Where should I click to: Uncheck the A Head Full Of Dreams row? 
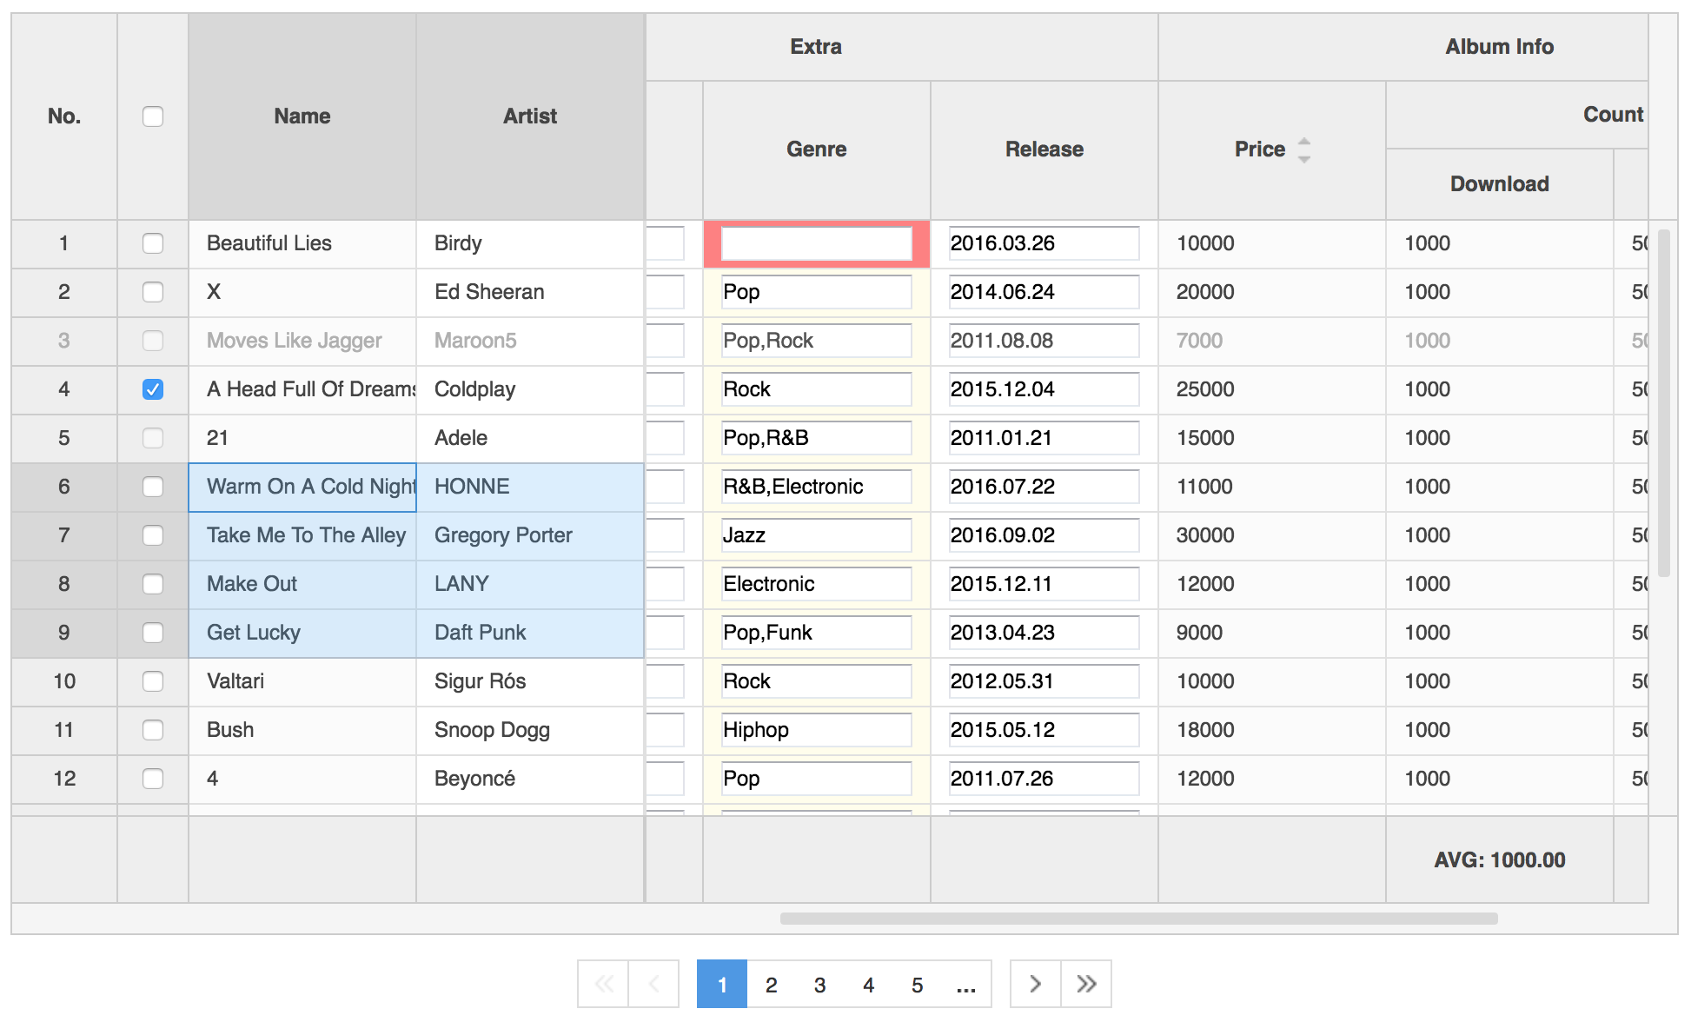(153, 389)
